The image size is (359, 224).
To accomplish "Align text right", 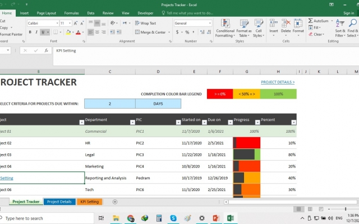I will tap(103, 32).
